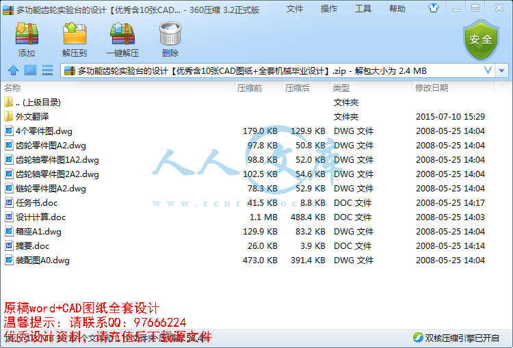The width and height of the screenshot is (513, 348).
Task: Select file name 装配图A0.dwg
Action: tap(42, 260)
